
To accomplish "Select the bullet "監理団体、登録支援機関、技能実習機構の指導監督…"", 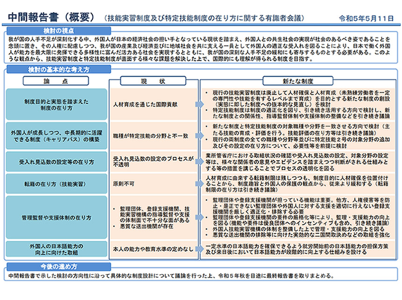I will pos(151,214).
